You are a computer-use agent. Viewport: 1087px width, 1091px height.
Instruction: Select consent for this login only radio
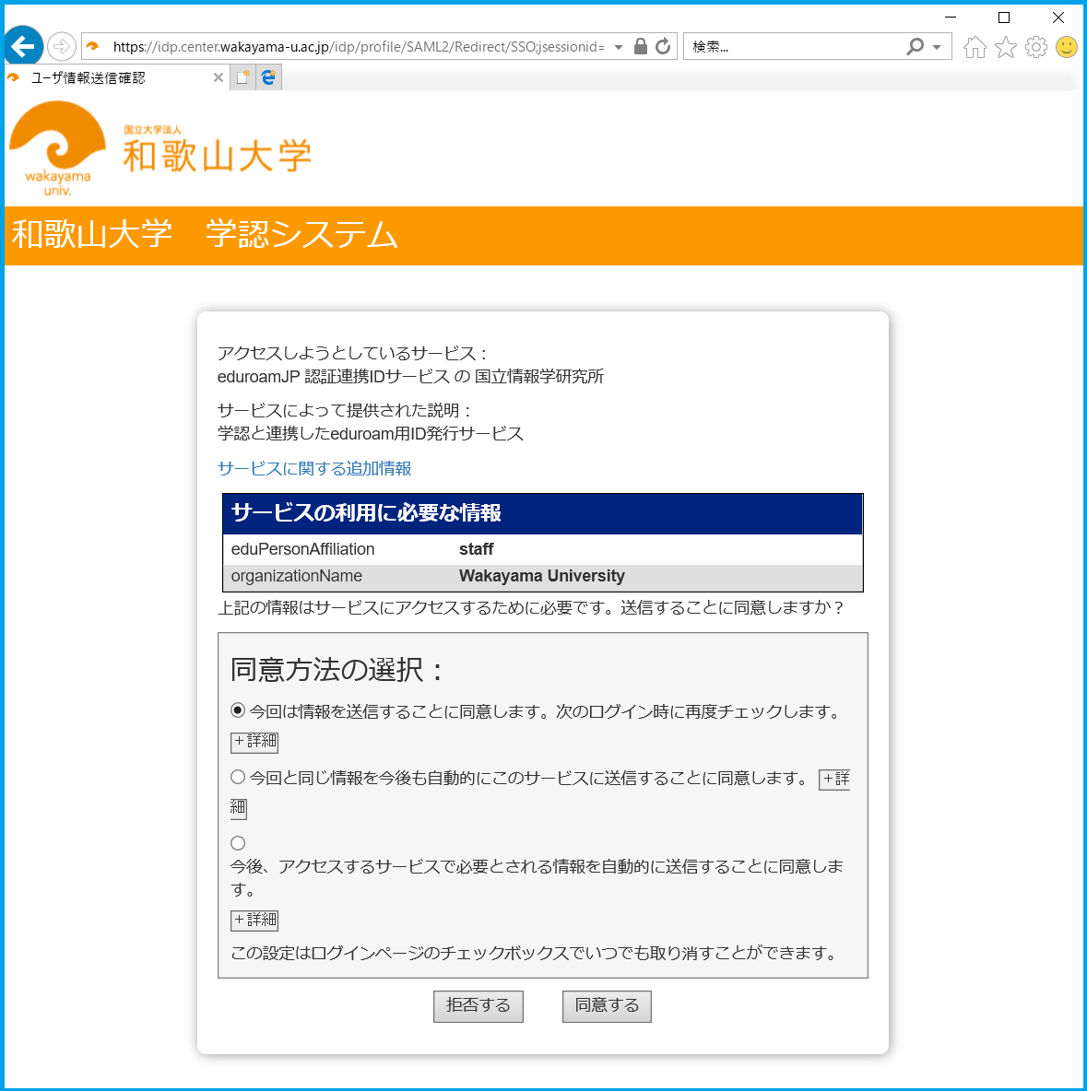[x=238, y=710]
